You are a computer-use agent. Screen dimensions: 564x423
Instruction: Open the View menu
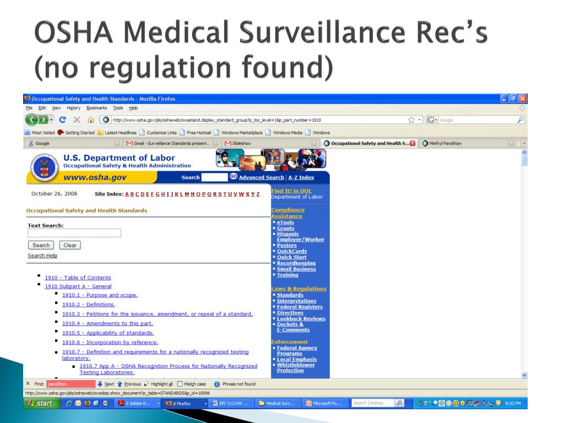pos(56,108)
